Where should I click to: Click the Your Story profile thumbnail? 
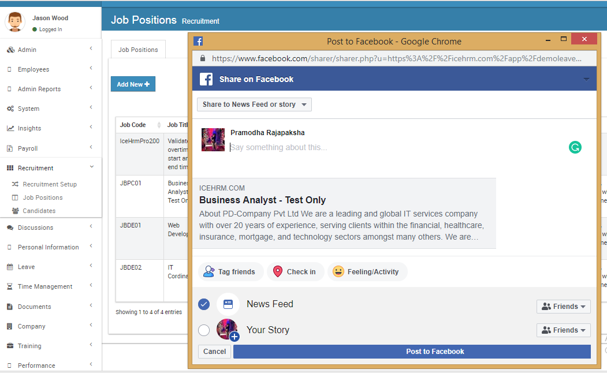point(227,330)
